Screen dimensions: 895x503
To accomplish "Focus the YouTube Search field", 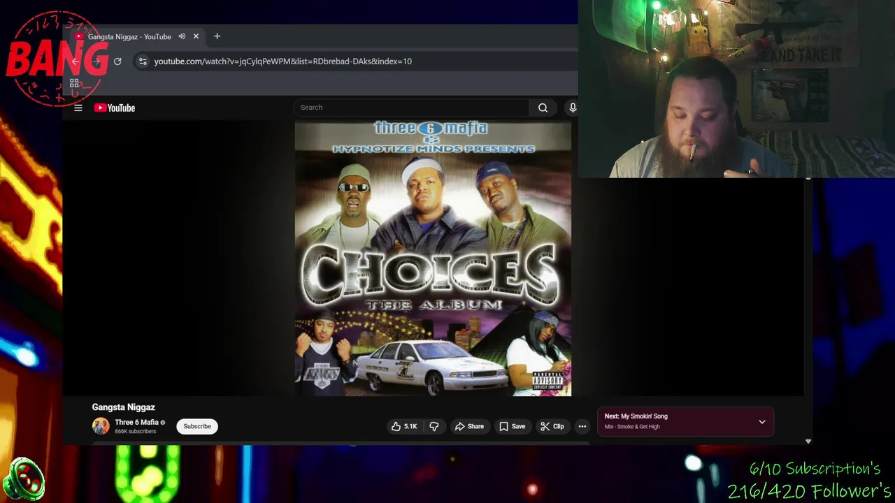I will 411,108.
